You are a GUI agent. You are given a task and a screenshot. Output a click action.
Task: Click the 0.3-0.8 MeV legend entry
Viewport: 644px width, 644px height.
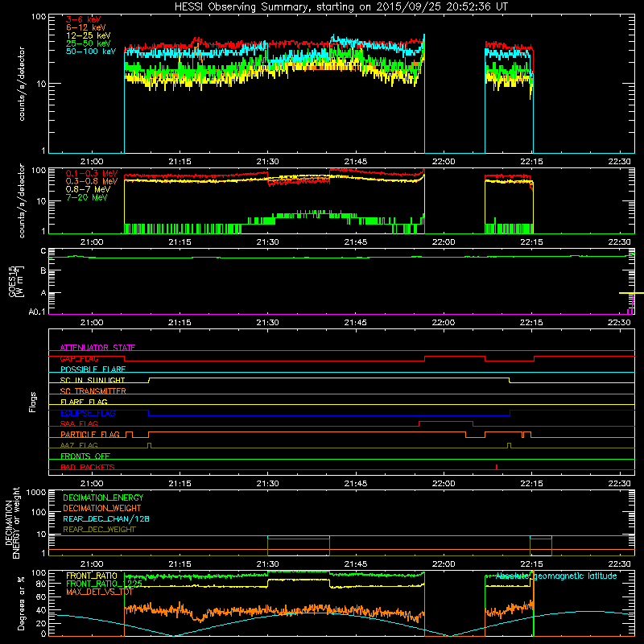[x=92, y=181]
